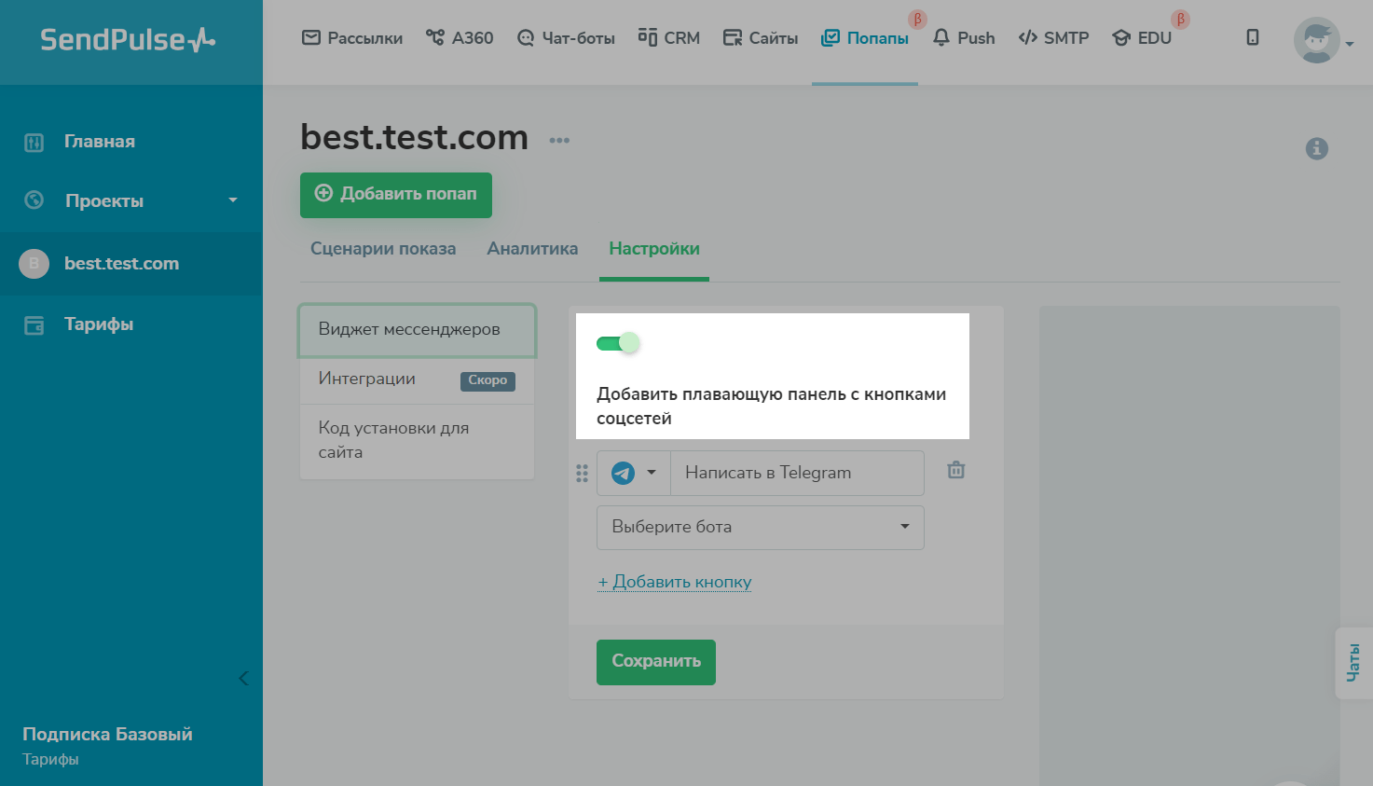This screenshot has height=786, width=1373.
Task: Select Интеграции settings item
Action: tap(417, 379)
